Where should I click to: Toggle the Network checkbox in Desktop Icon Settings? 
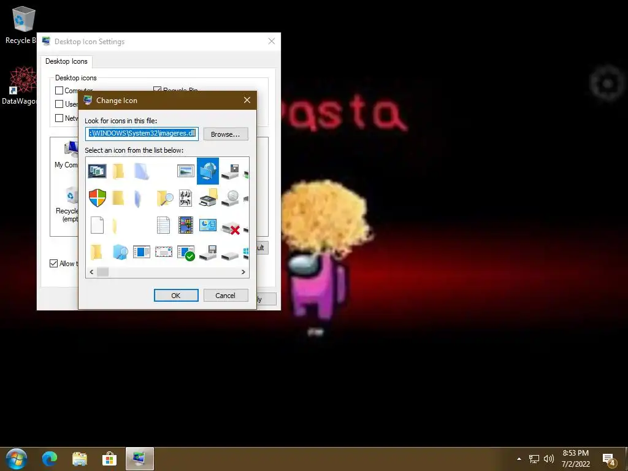coord(59,118)
